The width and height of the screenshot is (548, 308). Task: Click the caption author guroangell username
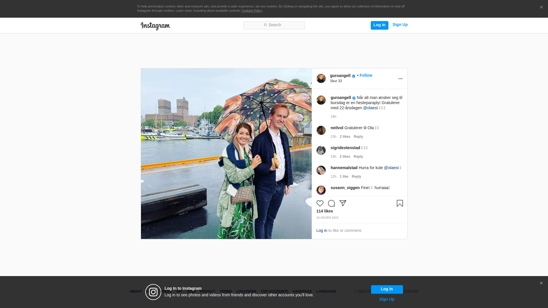pyautogui.click(x=341, y=98)
